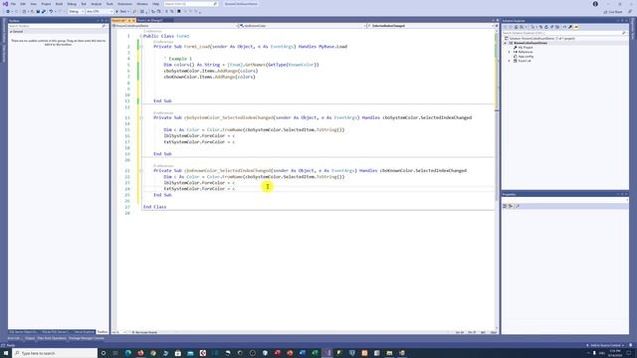Click the 'Example 1' comment line
This screenshot has height=358, width=637.
(x=177, y=59)
